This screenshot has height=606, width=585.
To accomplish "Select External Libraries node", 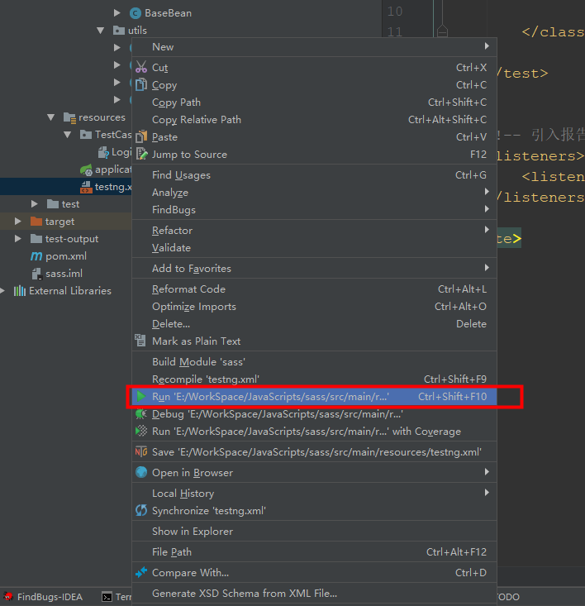I will pos(70,291).
